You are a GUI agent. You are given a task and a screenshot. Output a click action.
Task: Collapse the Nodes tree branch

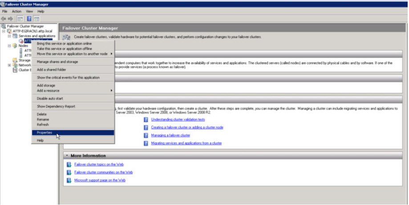9,46
